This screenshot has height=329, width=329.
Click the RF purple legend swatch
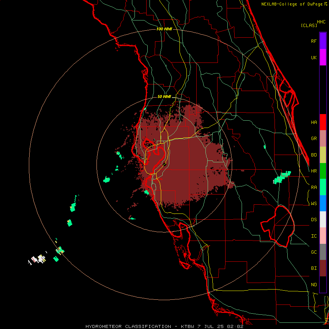point(323,41)
